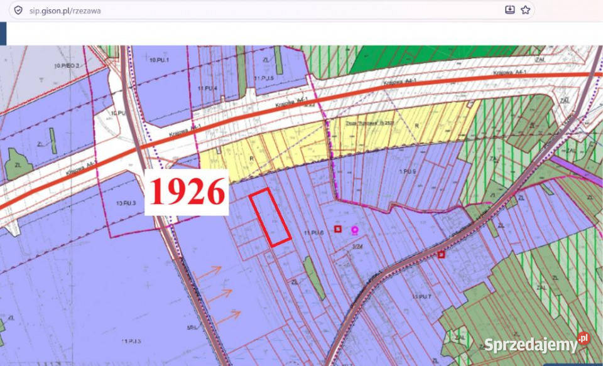Click the 11.PU.6 zone label
The image size is (603, 366).
314,232
